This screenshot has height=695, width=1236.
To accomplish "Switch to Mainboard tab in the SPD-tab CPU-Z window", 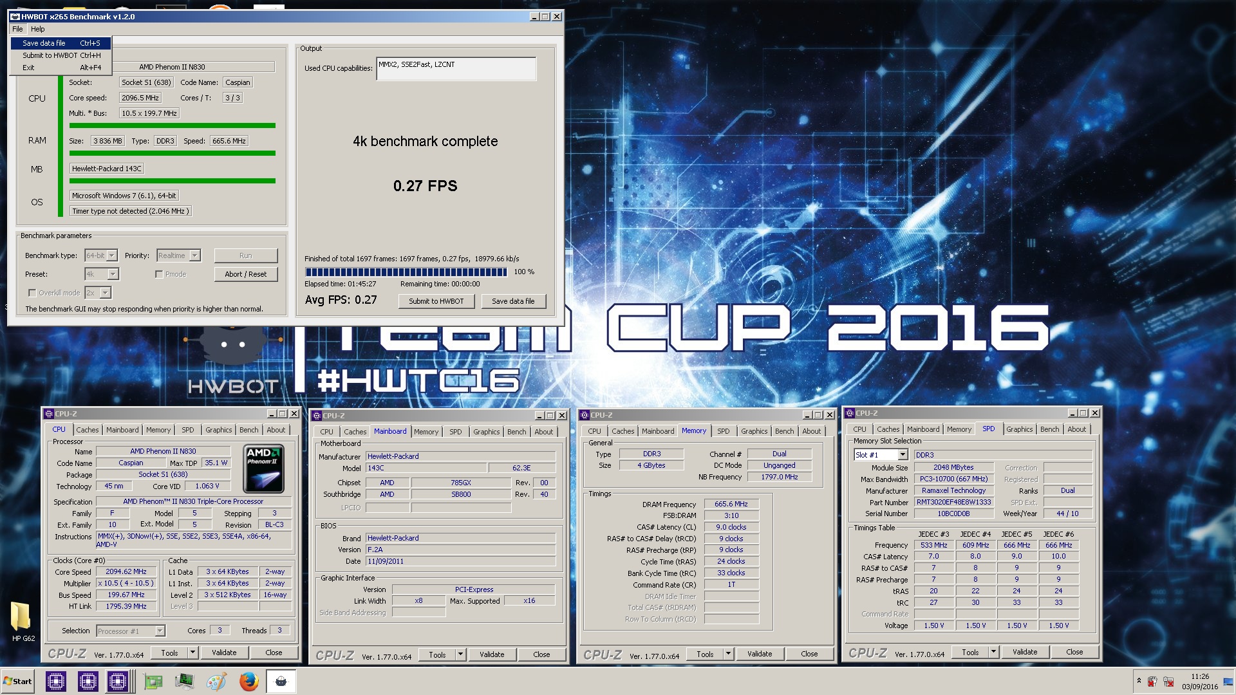I will [923, 429].
